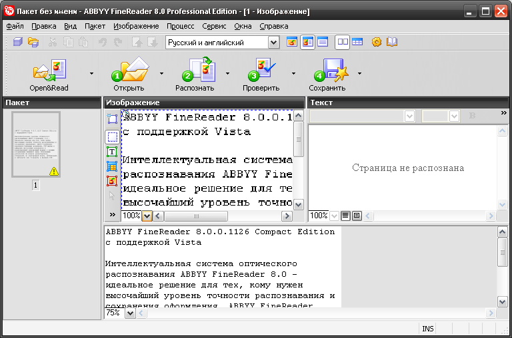The image size is (512, 338).
Task: Click the Распознать step 2 button
Action: coord(195,75)
